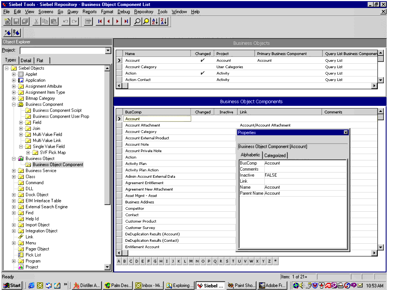The height and width of the screenshot is (290, 397).
Task: Jump to the first record arrow icon
Action: [x=100, y=21]
